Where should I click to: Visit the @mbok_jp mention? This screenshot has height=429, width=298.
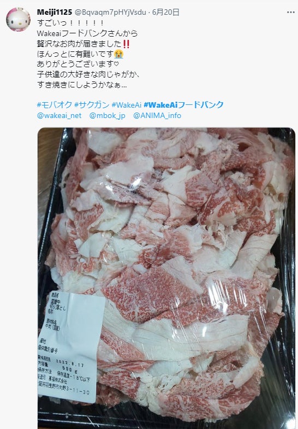pos(107,115)
